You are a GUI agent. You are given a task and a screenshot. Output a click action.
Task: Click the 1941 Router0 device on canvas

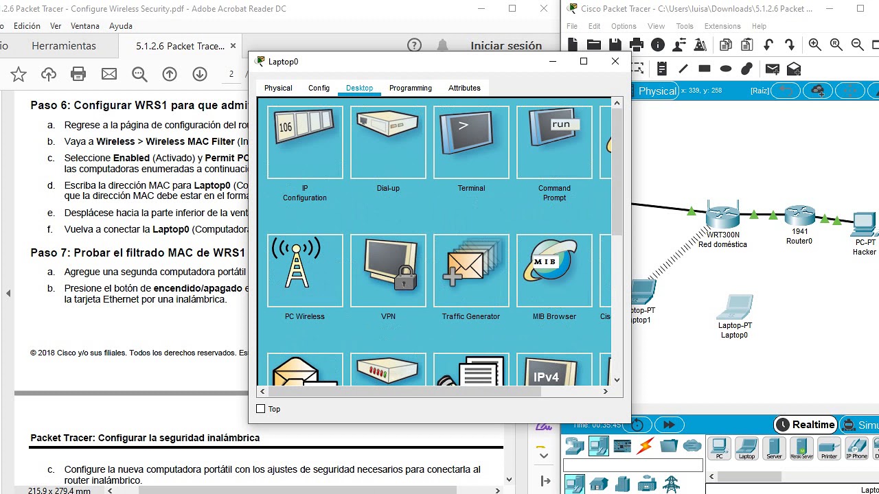[799, 216]
